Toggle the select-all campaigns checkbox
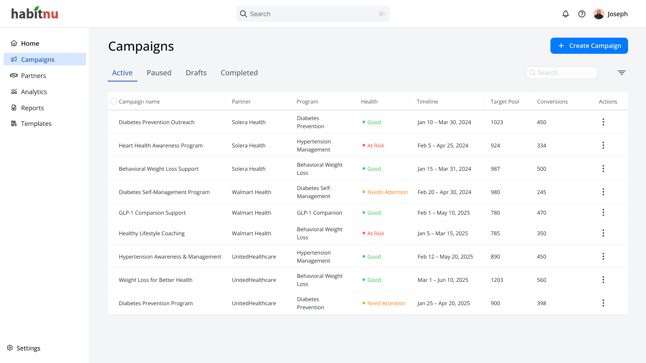Viewport: 646px width, 363px height. (x=113, y=101)
